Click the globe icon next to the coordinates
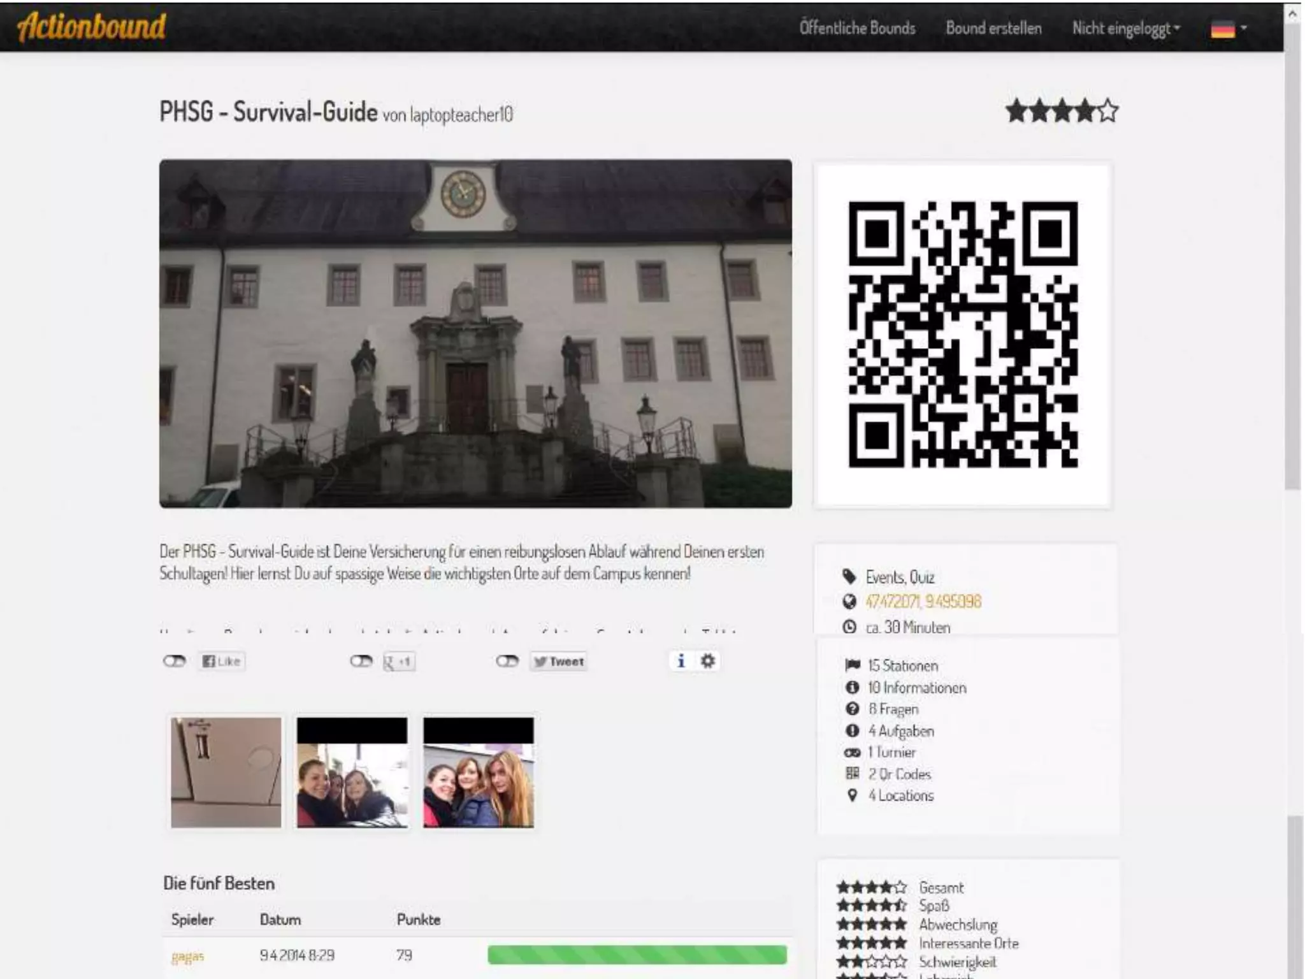1305x979 pixels. point(849,602)
